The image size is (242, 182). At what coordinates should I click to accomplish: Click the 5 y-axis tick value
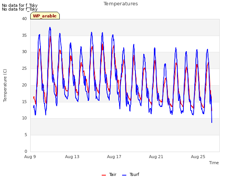pos(26,135)
